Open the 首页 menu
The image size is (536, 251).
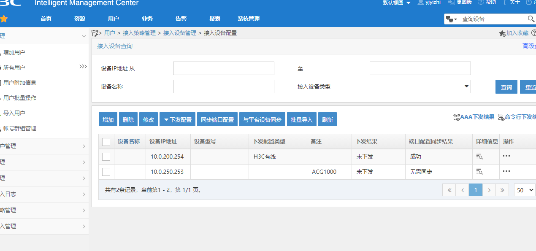tap(46, 19)
